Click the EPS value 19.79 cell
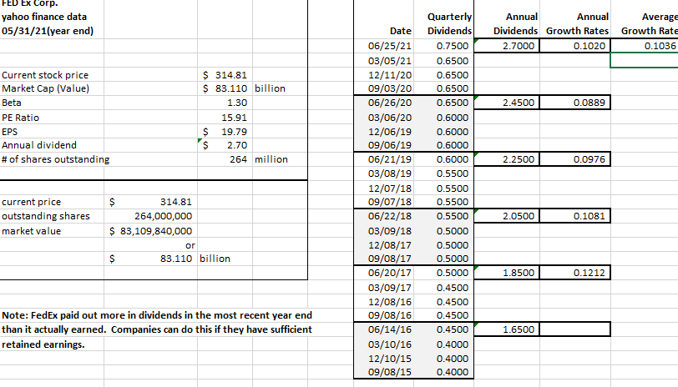The height and width of the screenshot is (387, 678). click(225, 131)
